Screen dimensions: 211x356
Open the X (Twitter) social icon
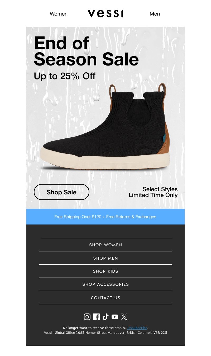[x=124, y=317]
